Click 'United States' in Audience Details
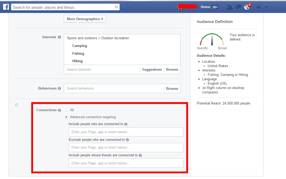The image size is (286, 179). (x=218, y=66)
